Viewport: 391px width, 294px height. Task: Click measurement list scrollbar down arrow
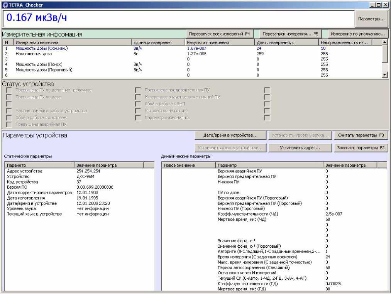pyautogui.click(x=385, y=74)
